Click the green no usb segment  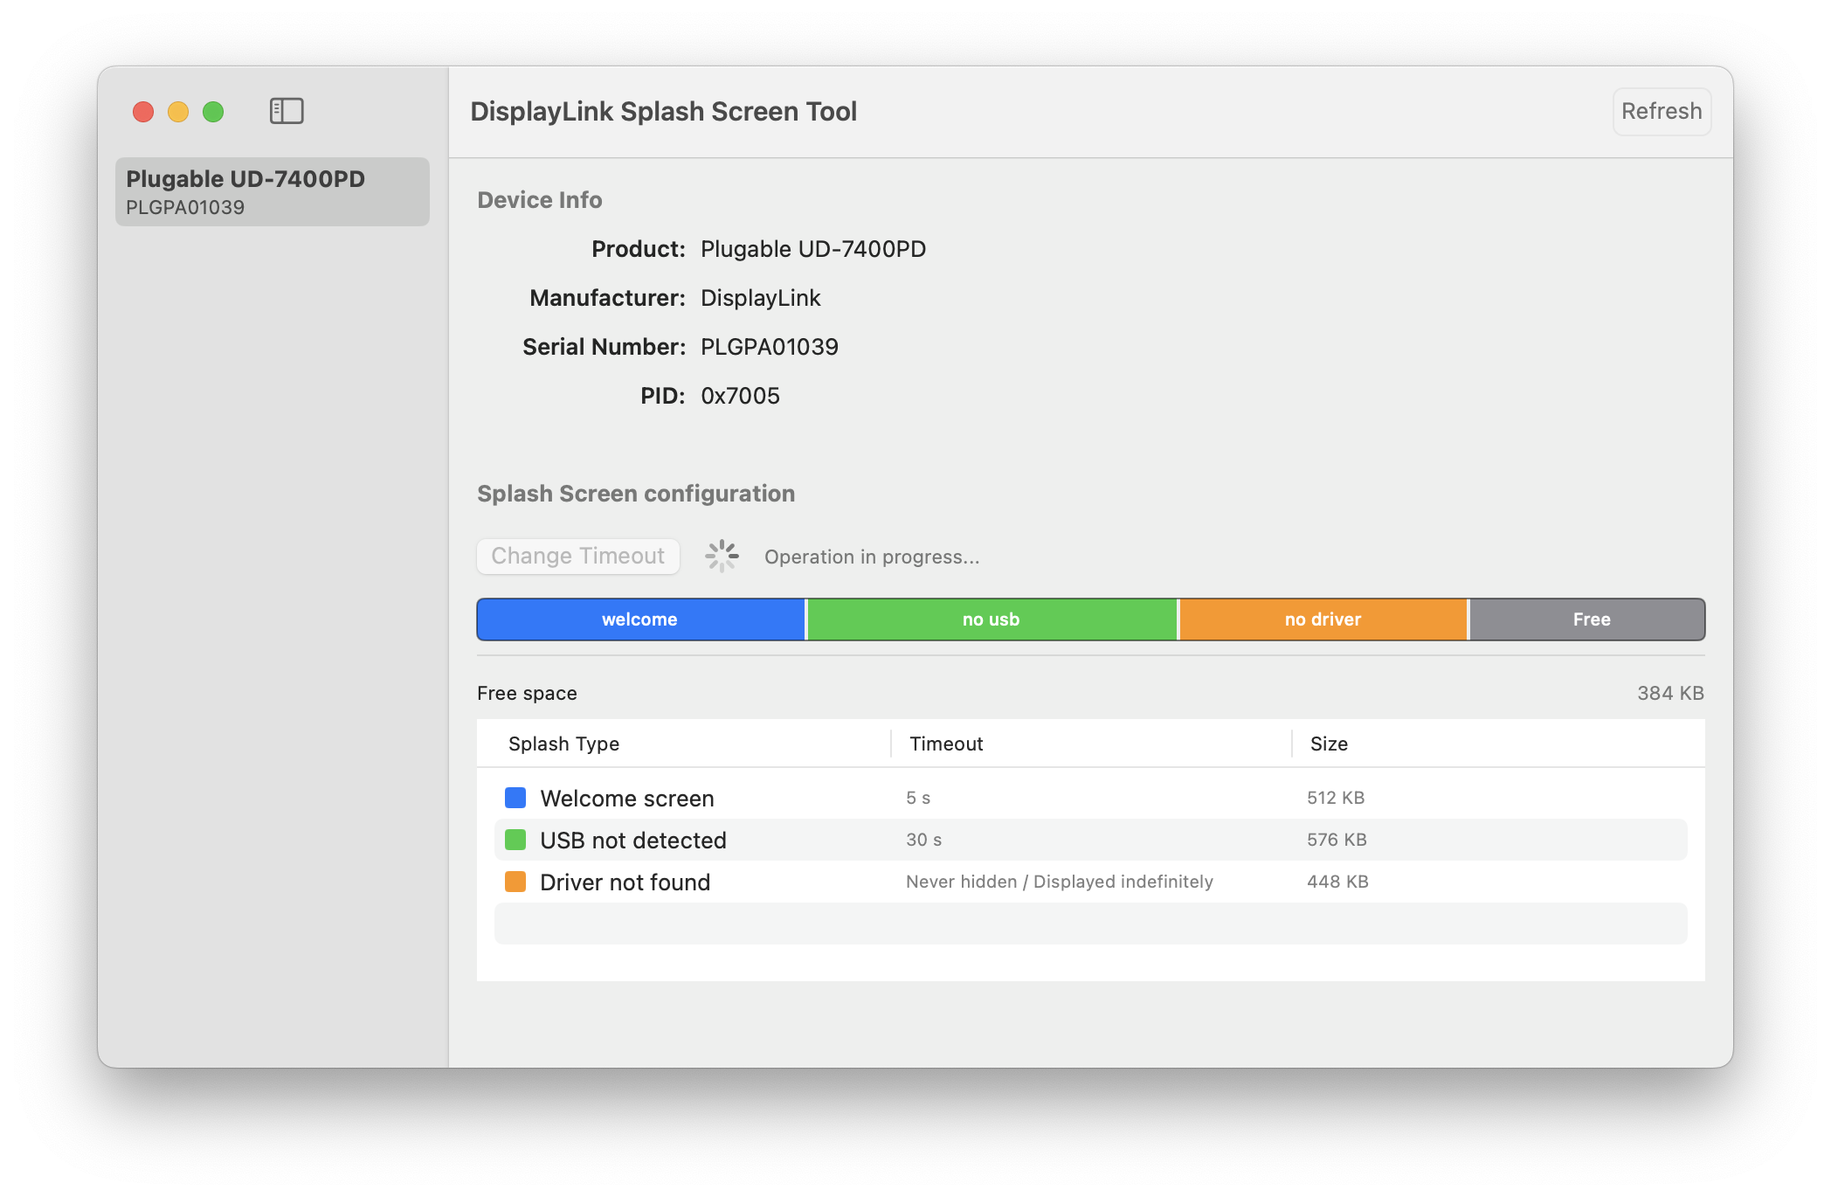click(x=992, y=619)
